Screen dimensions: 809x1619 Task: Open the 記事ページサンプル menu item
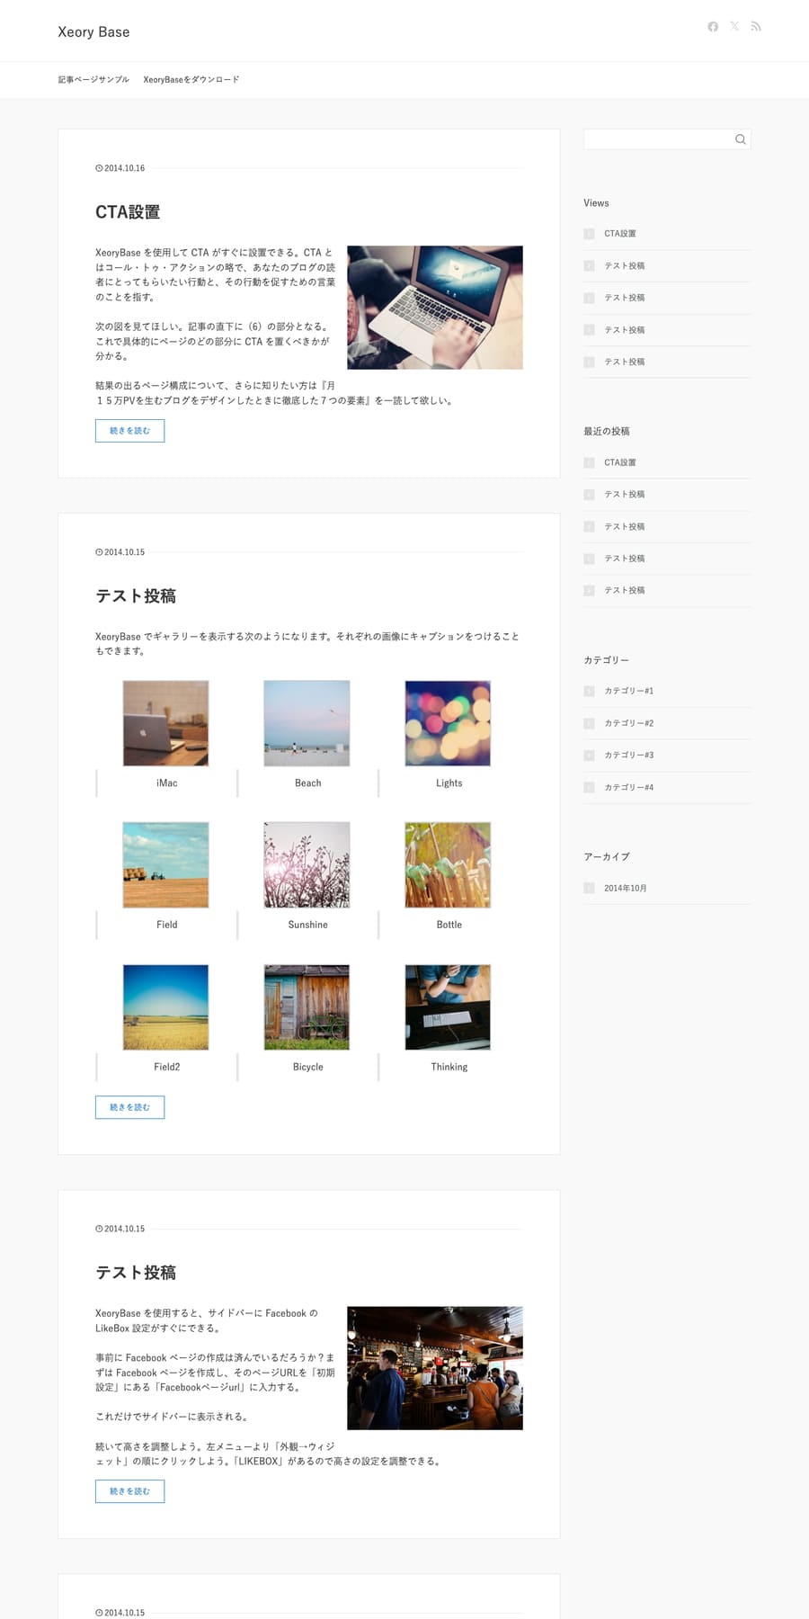click(x=93, y=80)
